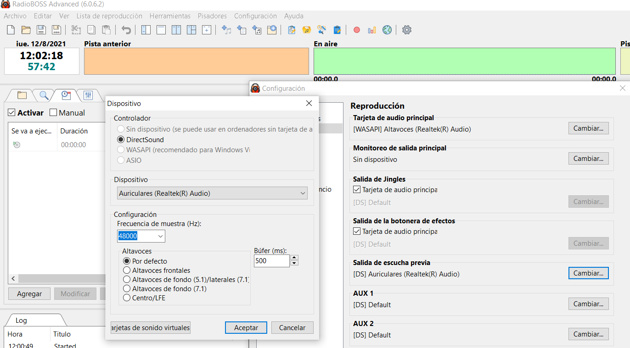
Task: Open the Lista de reproducción menu
Action: [109, 16]
